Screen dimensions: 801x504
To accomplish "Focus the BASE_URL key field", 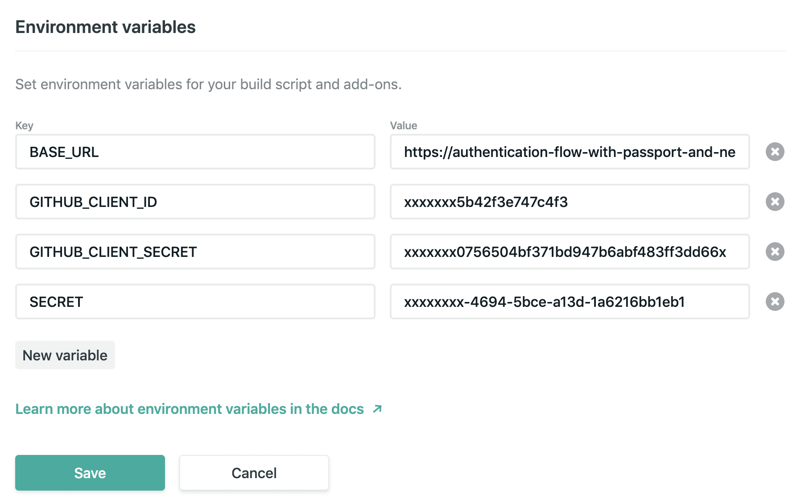I will 195,152.
